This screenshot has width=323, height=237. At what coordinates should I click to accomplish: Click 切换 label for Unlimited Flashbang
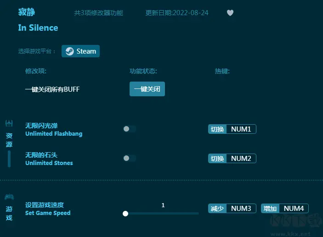click(x=217, y=129)
